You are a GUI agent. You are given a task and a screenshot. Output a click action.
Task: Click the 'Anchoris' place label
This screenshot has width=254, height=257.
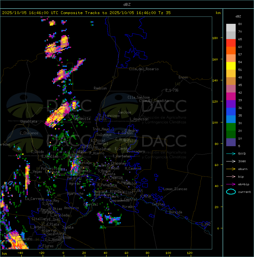click(71, 208)
